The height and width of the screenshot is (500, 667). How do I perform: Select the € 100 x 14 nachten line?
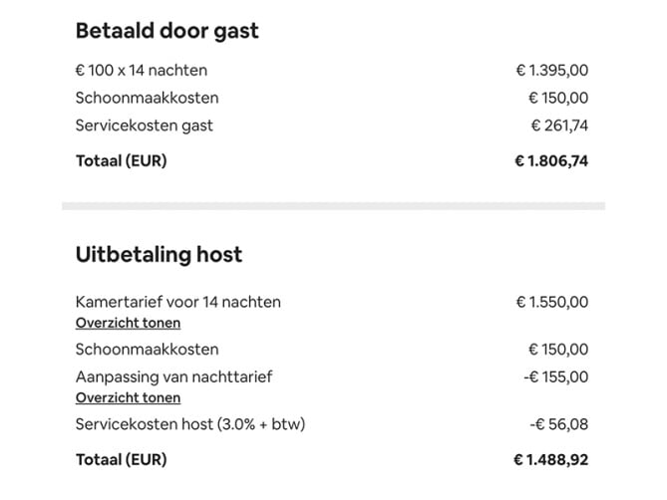(141, 71)
